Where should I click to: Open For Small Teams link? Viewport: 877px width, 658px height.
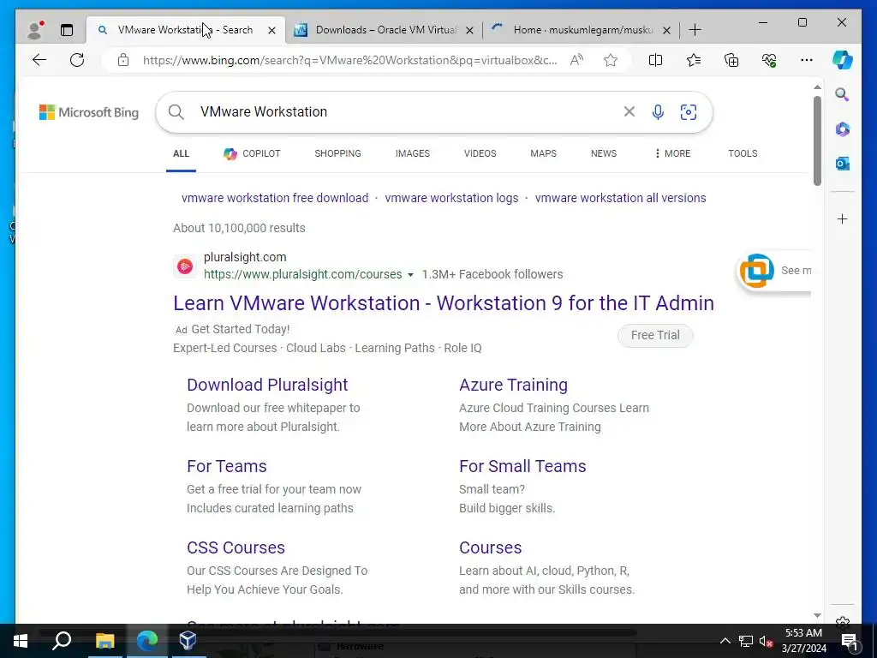522,466
